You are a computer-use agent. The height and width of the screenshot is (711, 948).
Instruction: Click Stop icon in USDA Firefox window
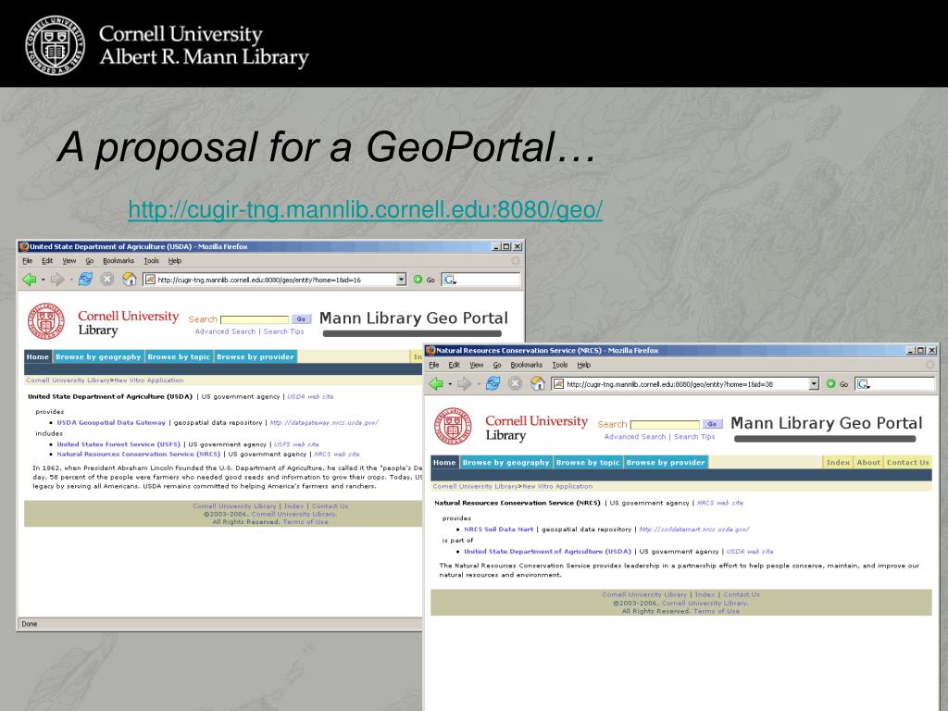[x=107, y=280]
